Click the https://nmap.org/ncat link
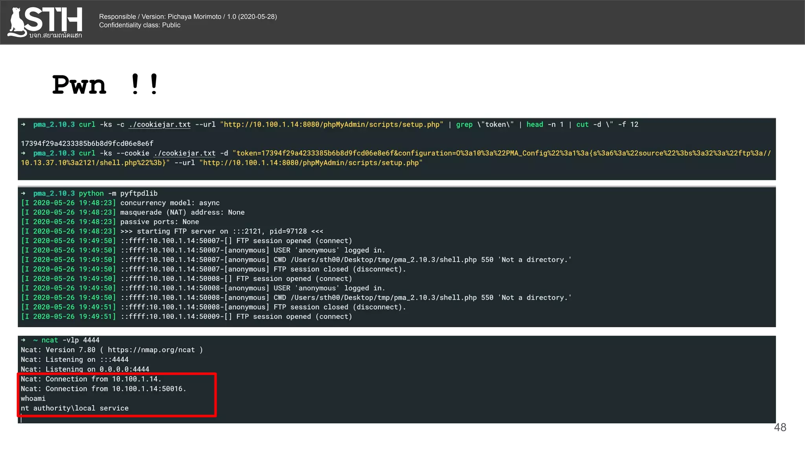Image resolution: width=805 pixels, height=452 pixels. point(151,350)
